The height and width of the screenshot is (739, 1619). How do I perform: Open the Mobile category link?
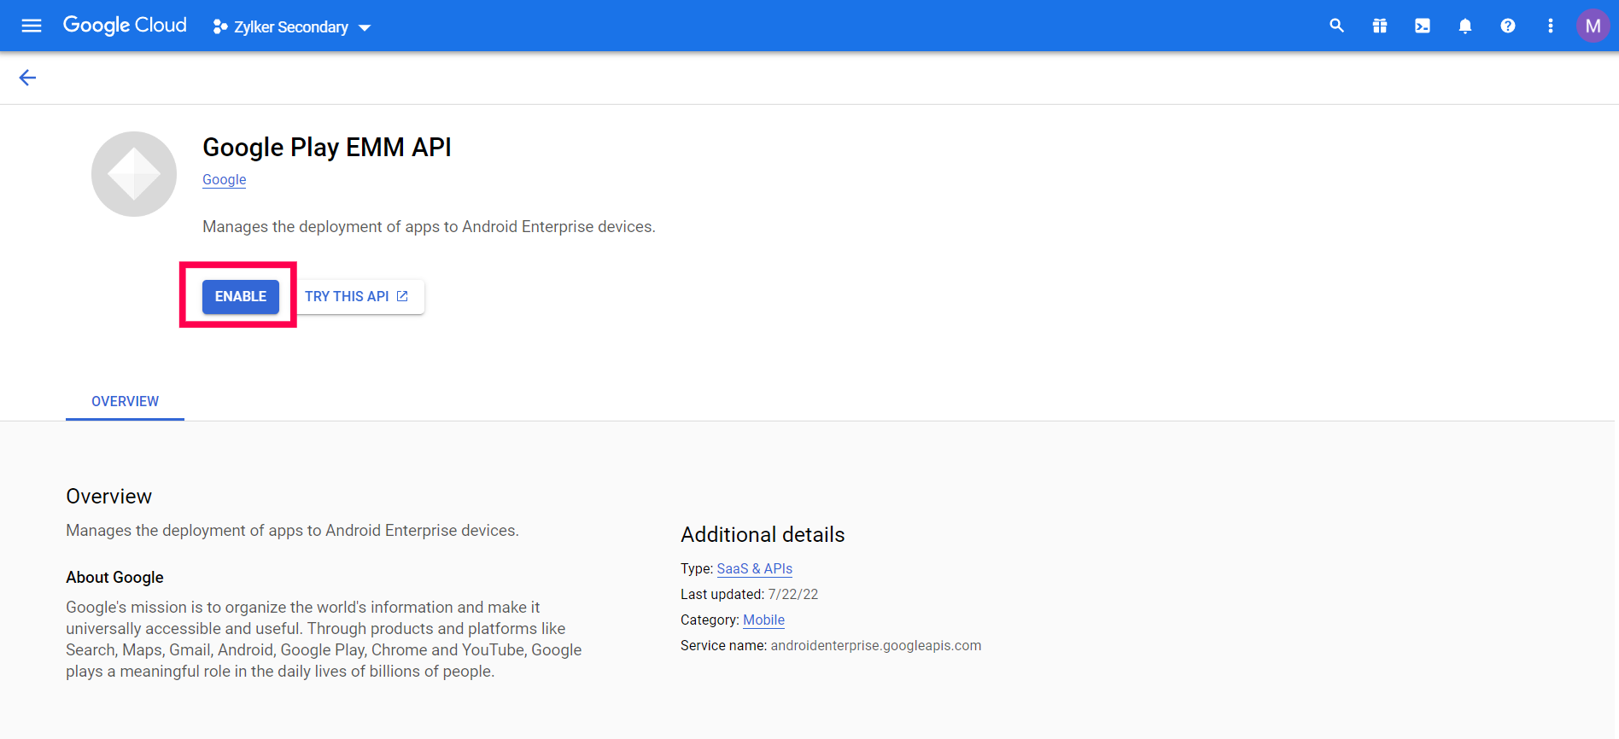pyautogui.click(x=763, y=620)
